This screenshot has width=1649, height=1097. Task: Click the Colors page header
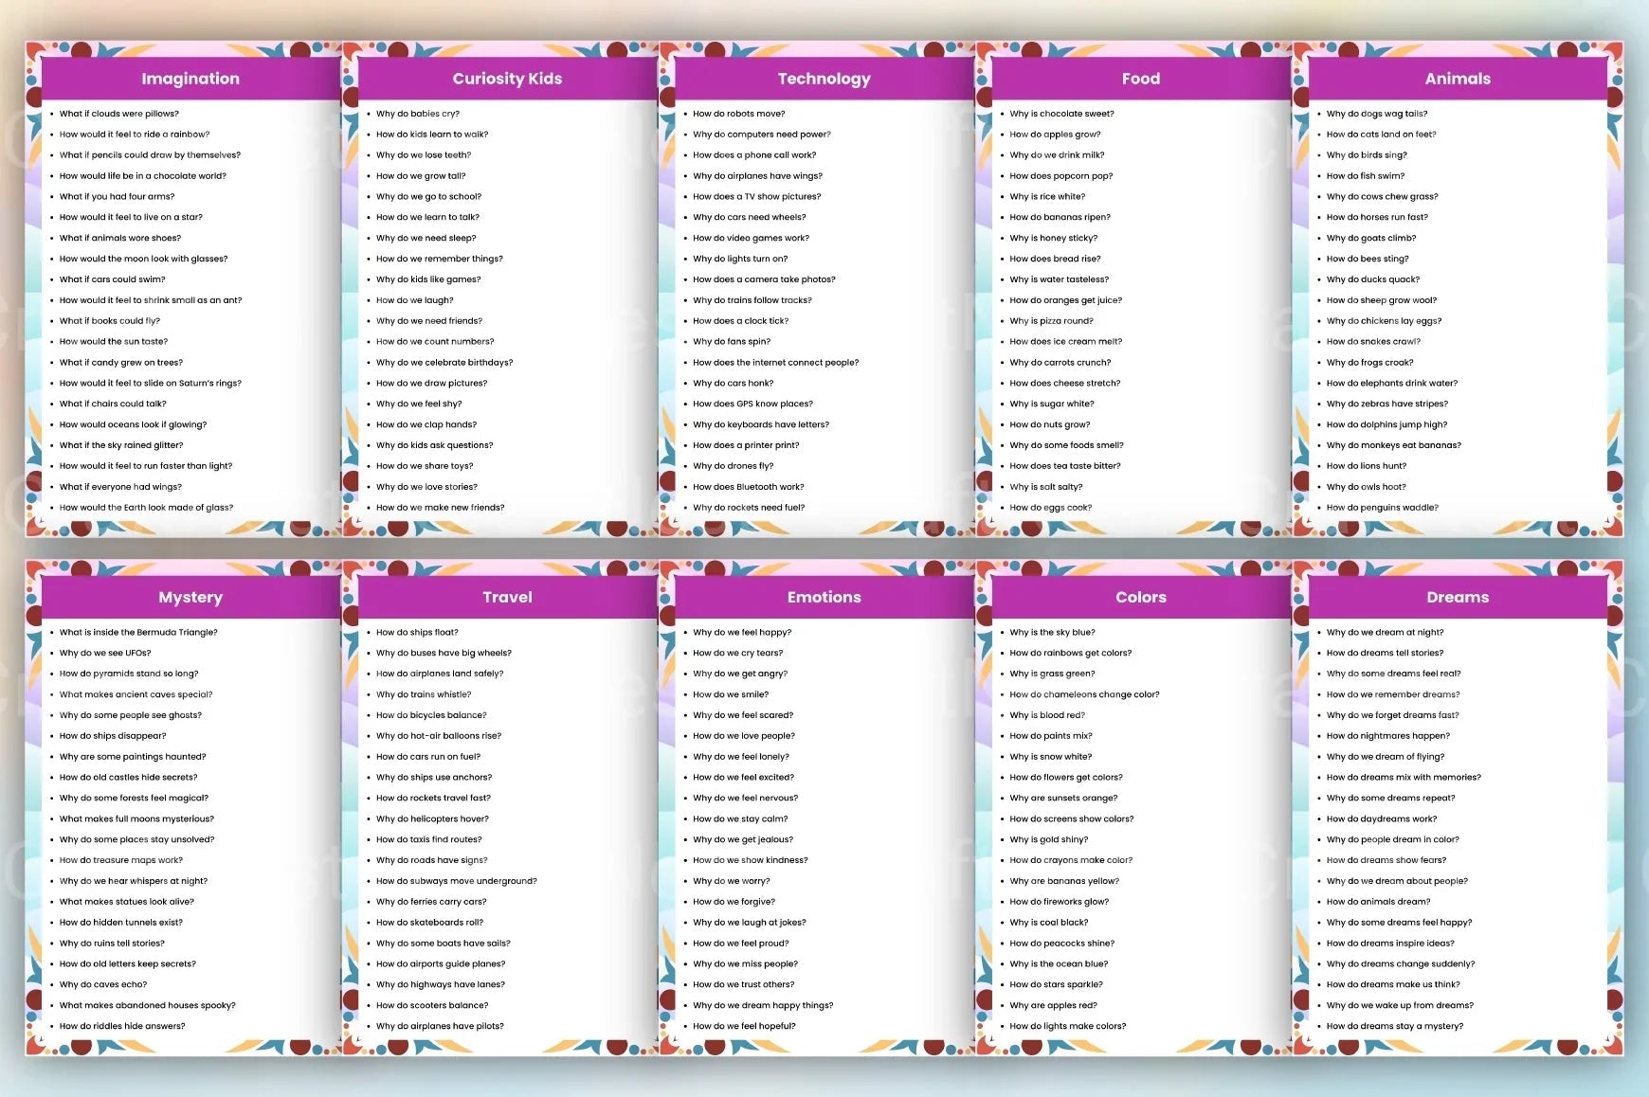[1141, 597]
